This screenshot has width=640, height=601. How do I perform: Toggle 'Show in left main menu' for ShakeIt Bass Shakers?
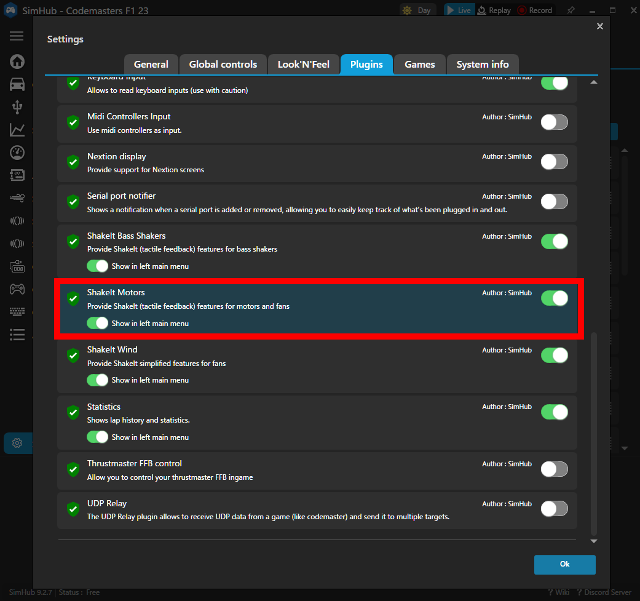click(98, 266)
